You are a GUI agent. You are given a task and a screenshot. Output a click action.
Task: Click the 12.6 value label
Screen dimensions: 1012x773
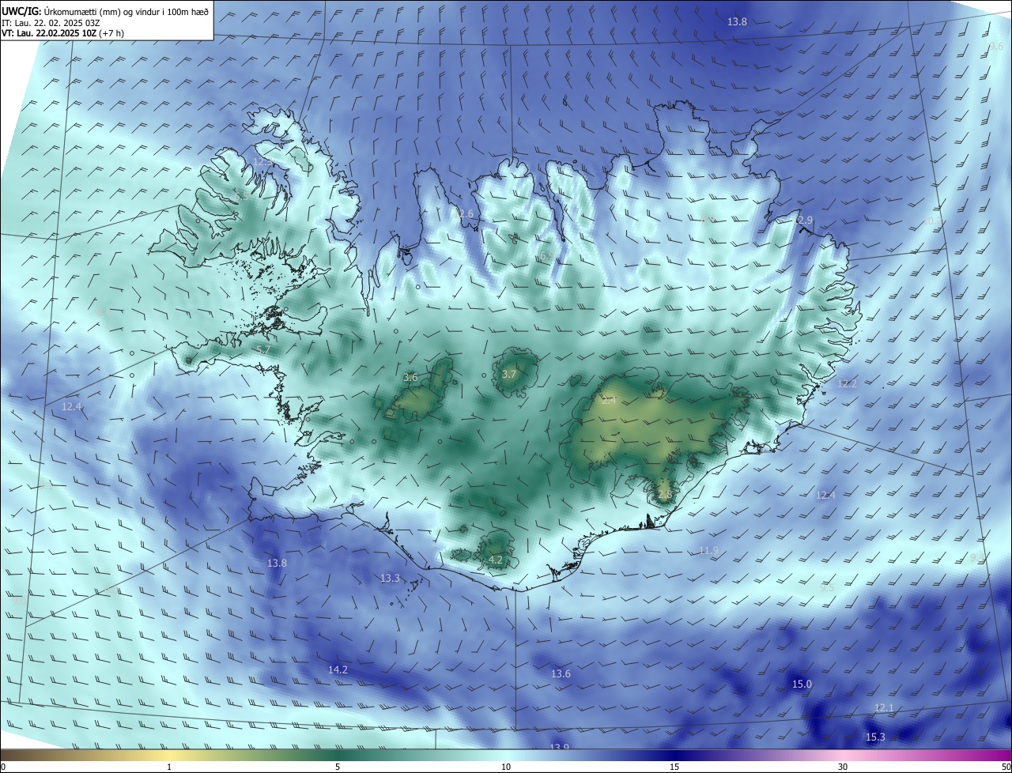[x=463, y=214]
